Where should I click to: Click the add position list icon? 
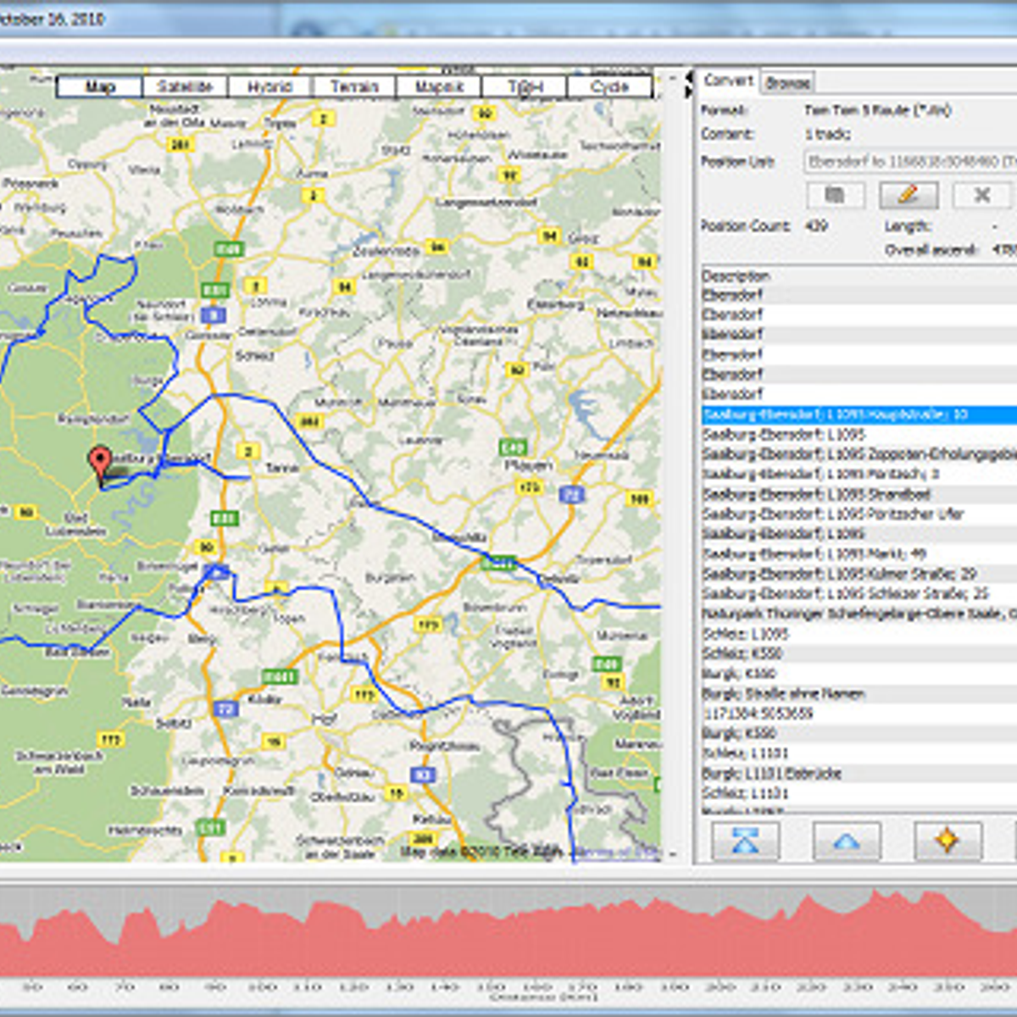[x=835, y=195]
